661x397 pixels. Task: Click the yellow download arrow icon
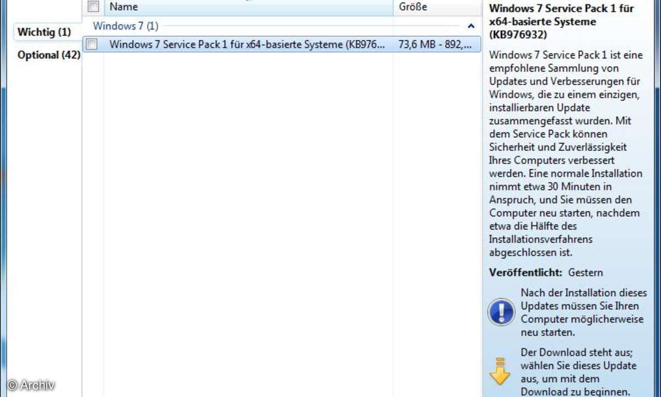(500, 371)
